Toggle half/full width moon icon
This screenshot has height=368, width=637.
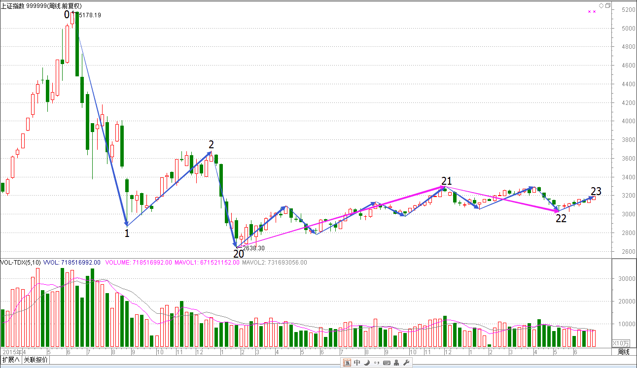tap(367, 363)
